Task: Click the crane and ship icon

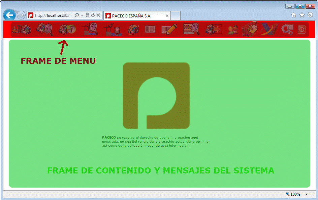Action: coord(113,30)
